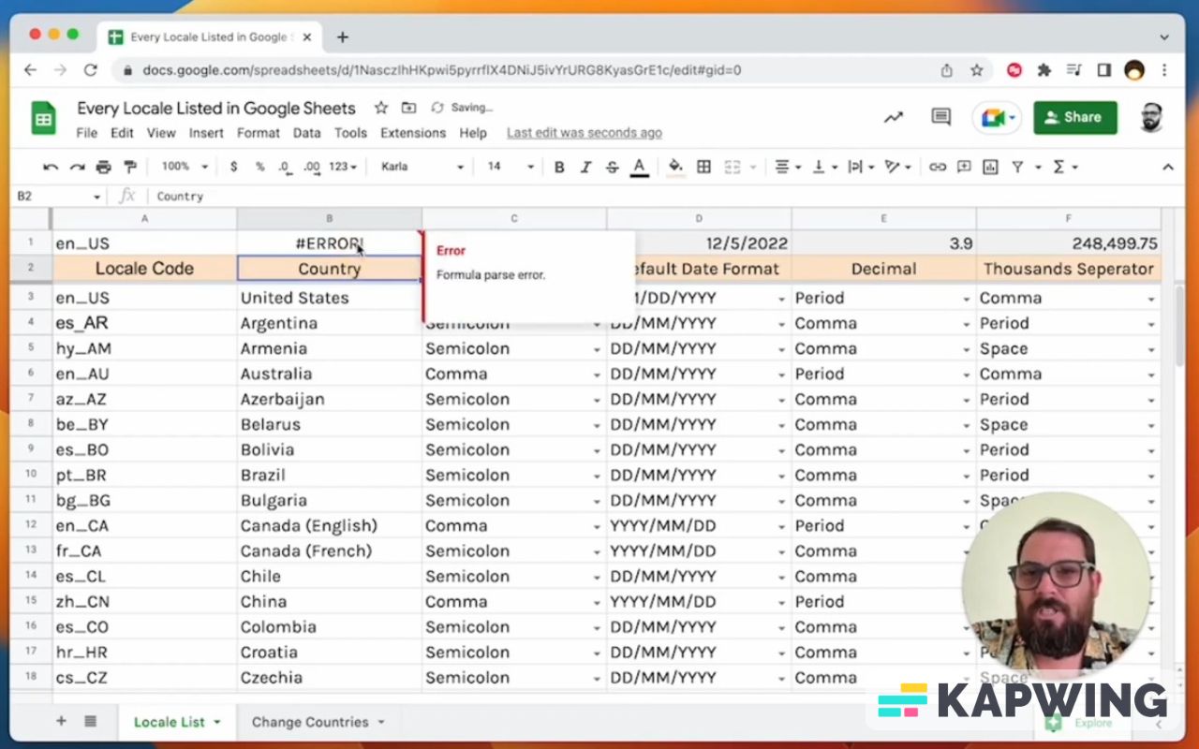Screen dimensions: 1199x749
Task: Toggle italic formatting
Action: click(x=585, y=167)
